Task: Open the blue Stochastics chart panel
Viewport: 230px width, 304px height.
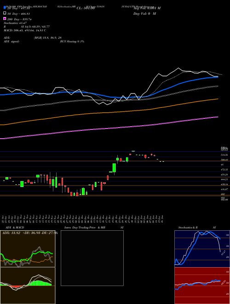Action: [x=202, y=249]
